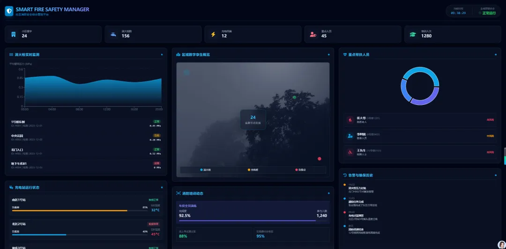
Task: Click the avatar icon at the bottom right corner
Action: point(501,244)
